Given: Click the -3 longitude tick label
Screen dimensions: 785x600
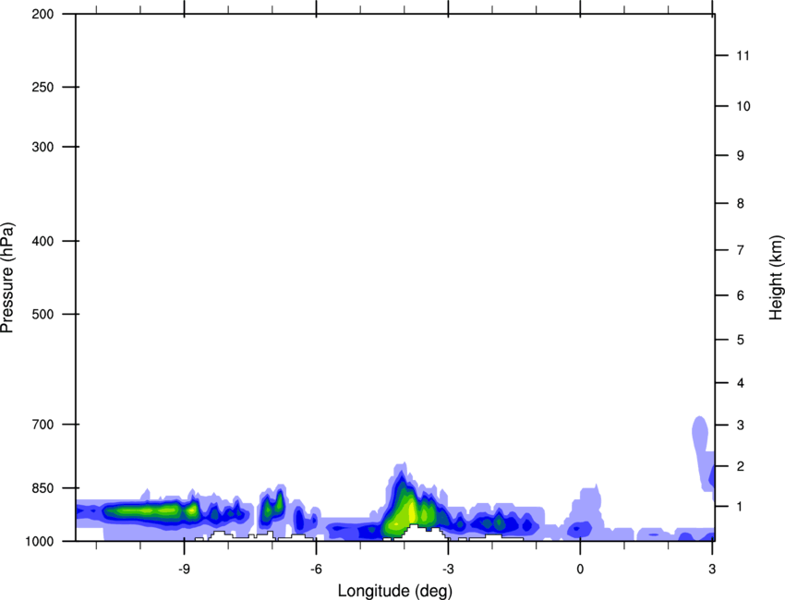Looking at the screenshot, I should [x=448, y=570].
